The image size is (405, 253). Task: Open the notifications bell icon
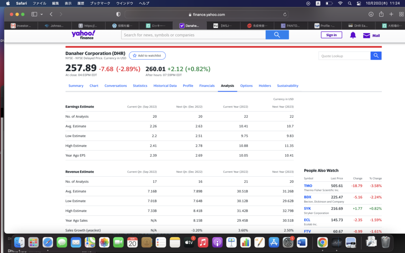(x=353, y=35)
